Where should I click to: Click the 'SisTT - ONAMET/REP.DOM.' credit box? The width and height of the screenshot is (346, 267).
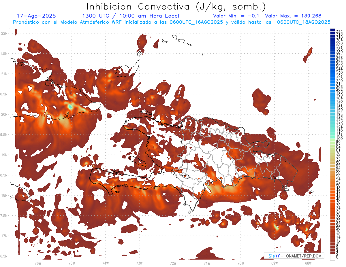[x=294, y=256]
